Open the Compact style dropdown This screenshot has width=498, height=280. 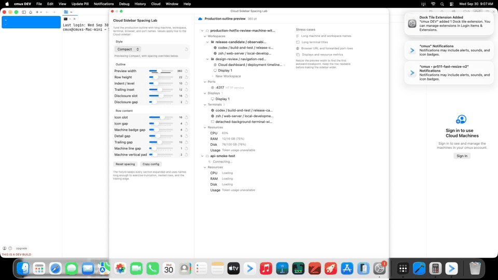[x=128, y=49]
